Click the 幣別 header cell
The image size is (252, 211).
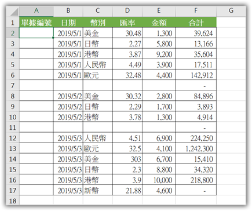(x=98, y=23)
